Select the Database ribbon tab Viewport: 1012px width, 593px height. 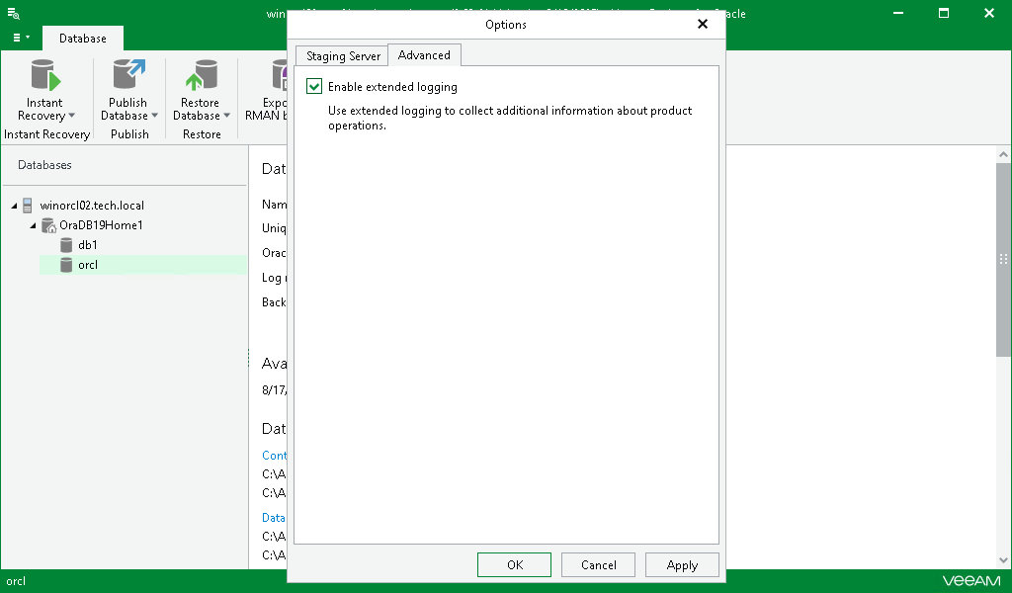click(x=82, y=38)
